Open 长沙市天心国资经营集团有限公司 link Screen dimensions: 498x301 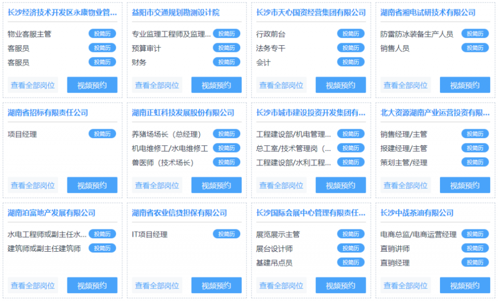click(x=311, y=12)
